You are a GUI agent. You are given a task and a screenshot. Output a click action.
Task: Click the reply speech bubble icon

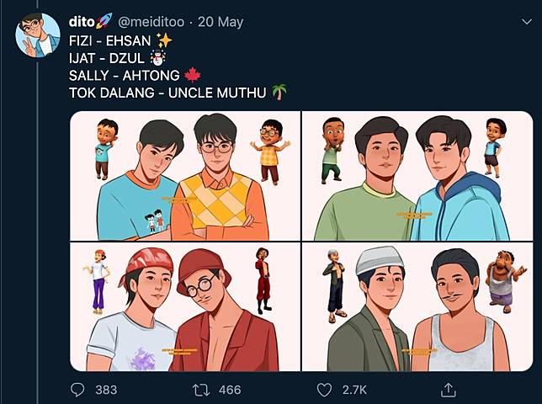pyautogui.click(x=77, y=390)
